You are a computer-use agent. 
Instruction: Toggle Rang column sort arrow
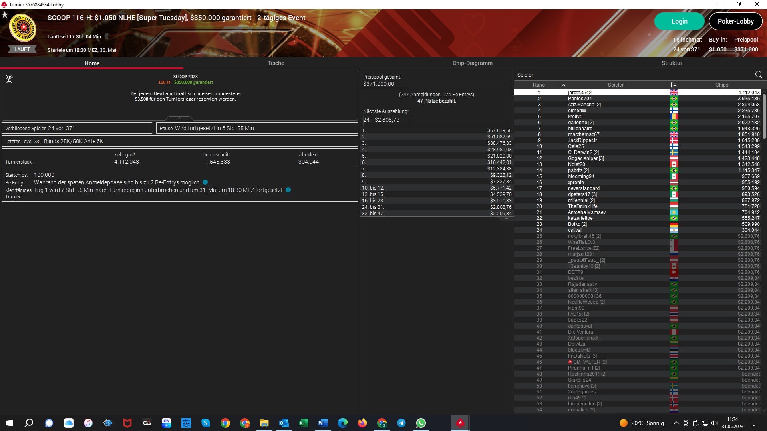click(563, 85)
